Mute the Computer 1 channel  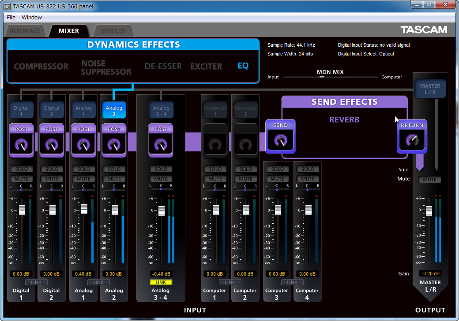click(215, 179)
